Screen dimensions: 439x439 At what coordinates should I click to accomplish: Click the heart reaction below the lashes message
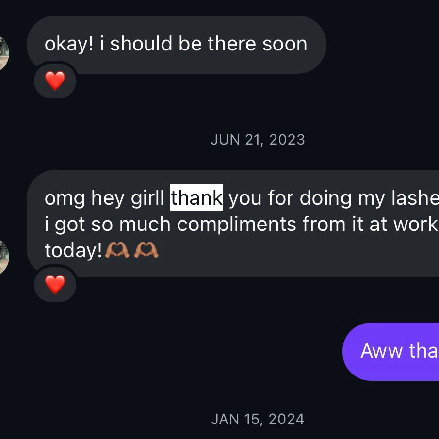(55, 285)
